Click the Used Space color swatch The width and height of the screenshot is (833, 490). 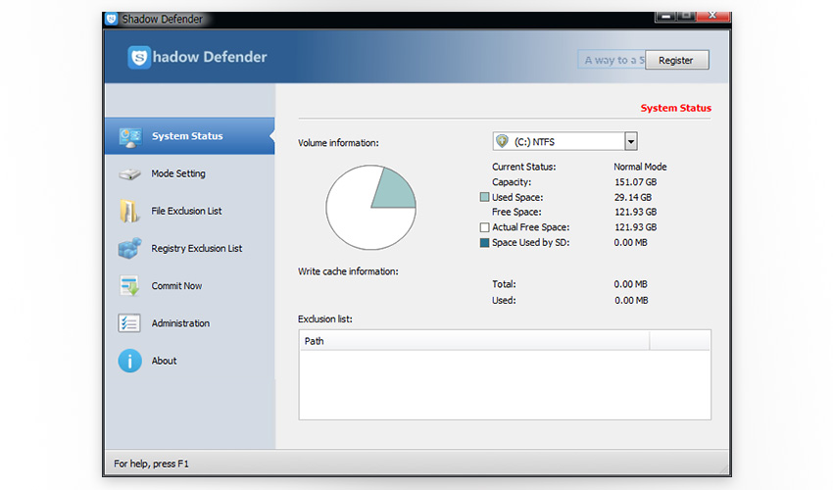coord(484,197)
